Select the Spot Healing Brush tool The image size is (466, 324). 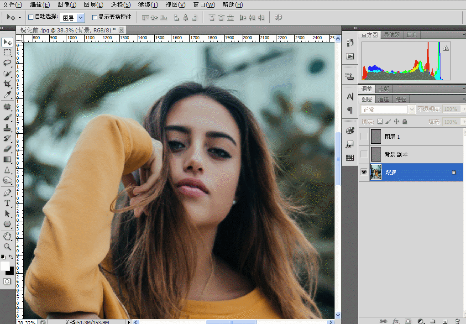click(7, 107)
